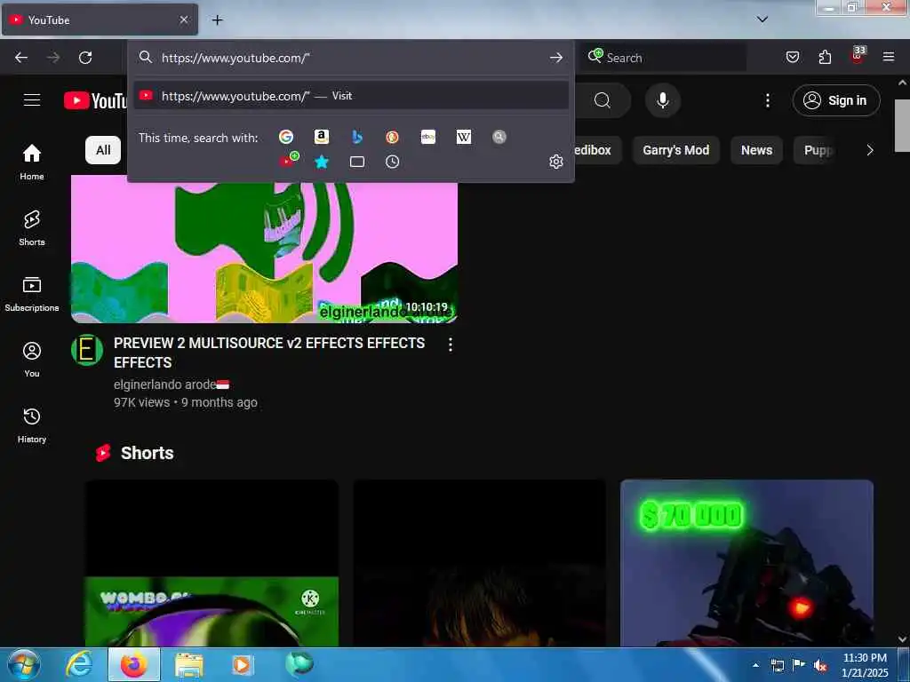
Task: Click the Sign in button
Action: (x=835, y=100)
